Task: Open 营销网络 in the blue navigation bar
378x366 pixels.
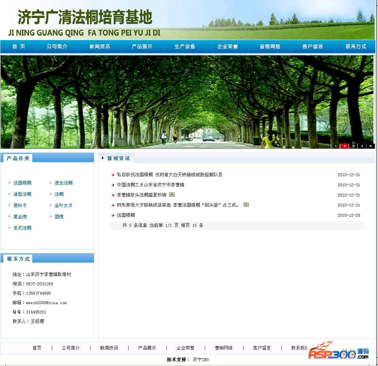Action: click(x=270, y=46)
